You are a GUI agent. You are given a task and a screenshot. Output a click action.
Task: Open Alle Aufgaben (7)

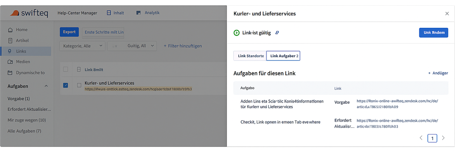[x=24, y=131]
